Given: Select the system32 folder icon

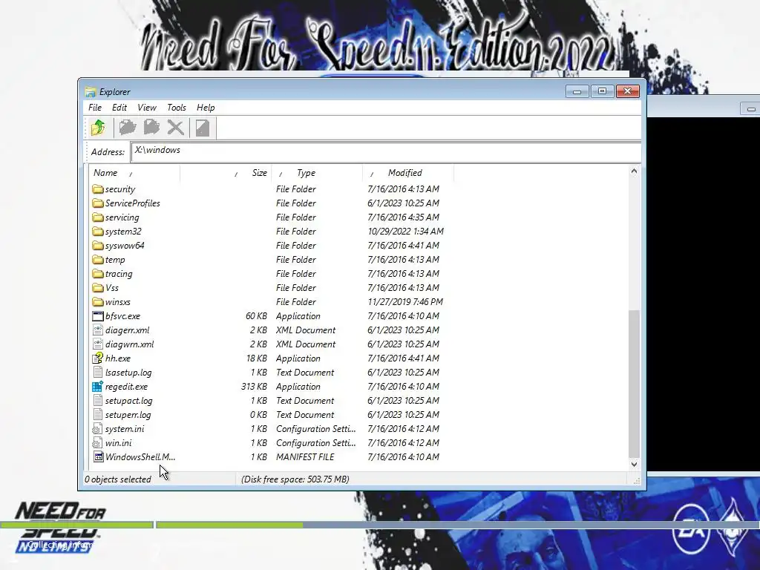Looking at the screenshot, I should point(98,232).
